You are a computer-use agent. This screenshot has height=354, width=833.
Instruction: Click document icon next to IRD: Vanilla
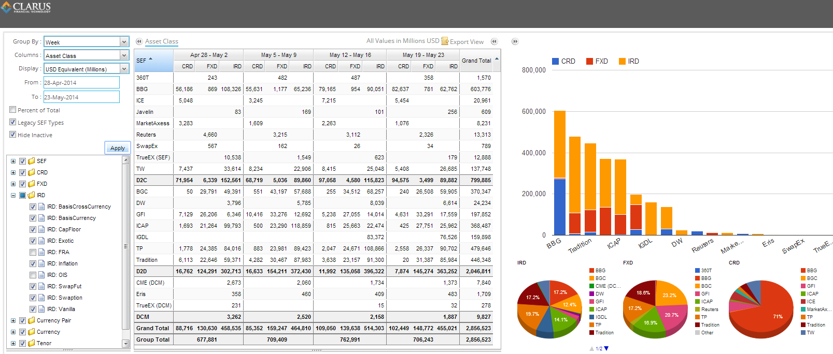click(42, 309)
